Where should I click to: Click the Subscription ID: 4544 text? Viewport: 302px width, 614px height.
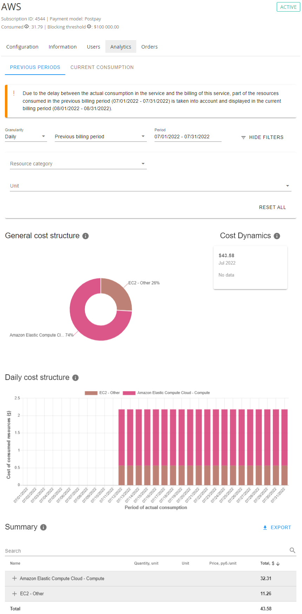pyautogui.click(x=23, y=19)
